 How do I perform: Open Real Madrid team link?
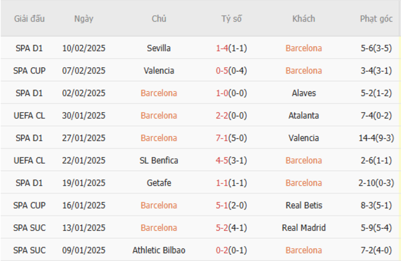tap(304, 228)
